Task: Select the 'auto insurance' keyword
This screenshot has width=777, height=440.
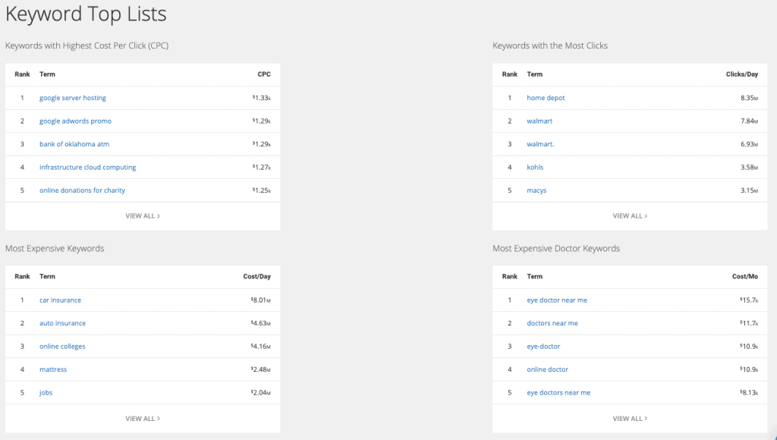Action: 62,323
